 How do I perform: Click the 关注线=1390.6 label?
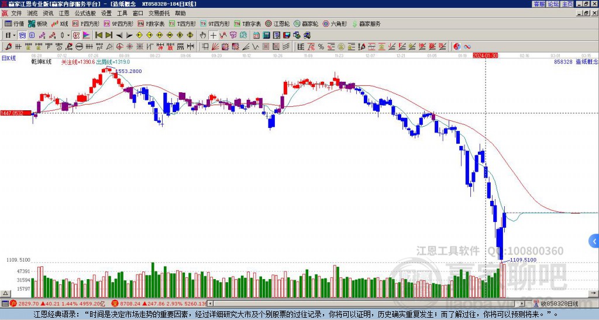[78, 62]
